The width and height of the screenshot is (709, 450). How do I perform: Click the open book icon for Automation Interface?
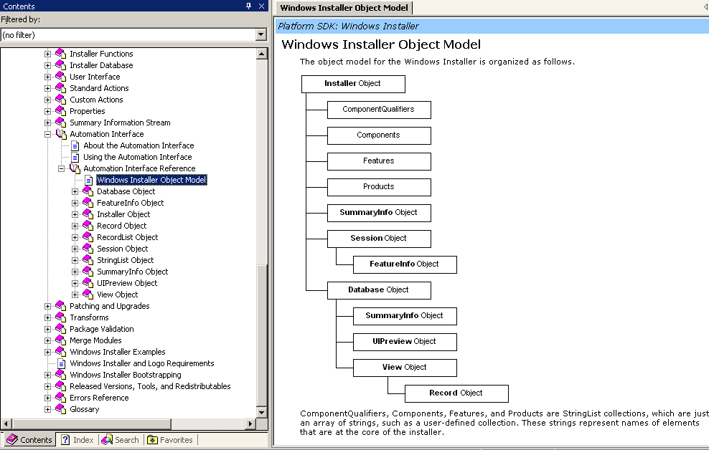[x=61, y=134]
